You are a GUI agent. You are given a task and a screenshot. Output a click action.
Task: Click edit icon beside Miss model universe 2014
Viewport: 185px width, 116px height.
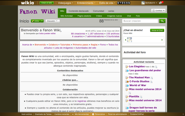click(x=127, y=90)
